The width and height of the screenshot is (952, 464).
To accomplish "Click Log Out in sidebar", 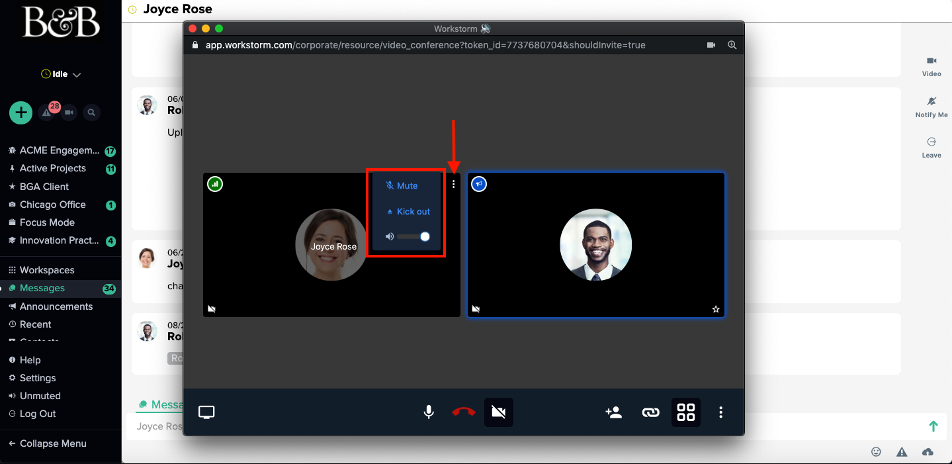I will 38,414.
